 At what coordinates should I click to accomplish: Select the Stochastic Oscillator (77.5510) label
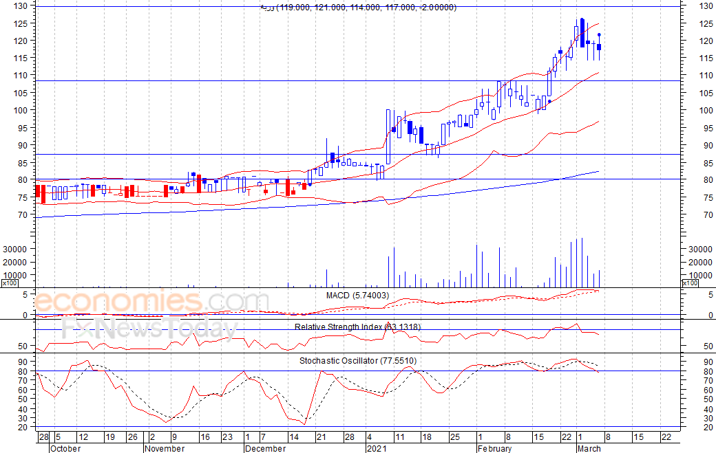pos(357,360)
